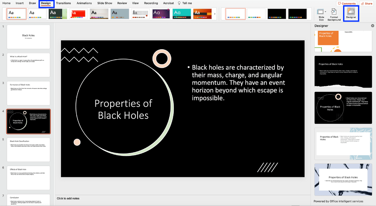Choose the second white variant
Screen dimensions: 376x206
click(256, 14)
